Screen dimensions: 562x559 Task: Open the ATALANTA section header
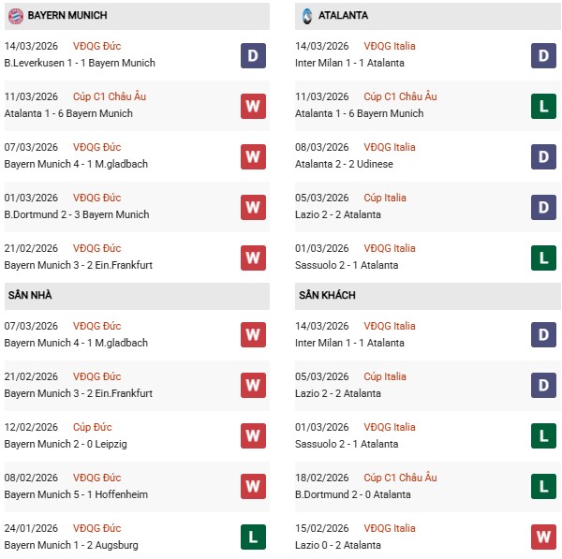[343, 16]
